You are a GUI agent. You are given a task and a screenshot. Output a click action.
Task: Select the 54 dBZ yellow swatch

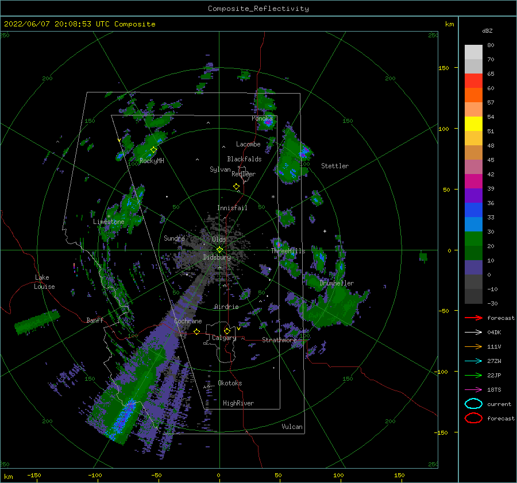[473, 123]
